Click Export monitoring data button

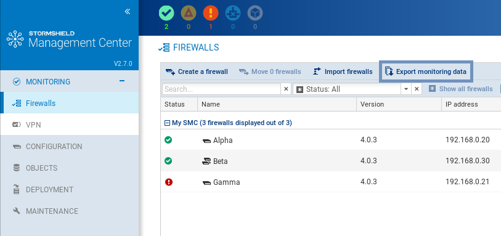(425, 71)
